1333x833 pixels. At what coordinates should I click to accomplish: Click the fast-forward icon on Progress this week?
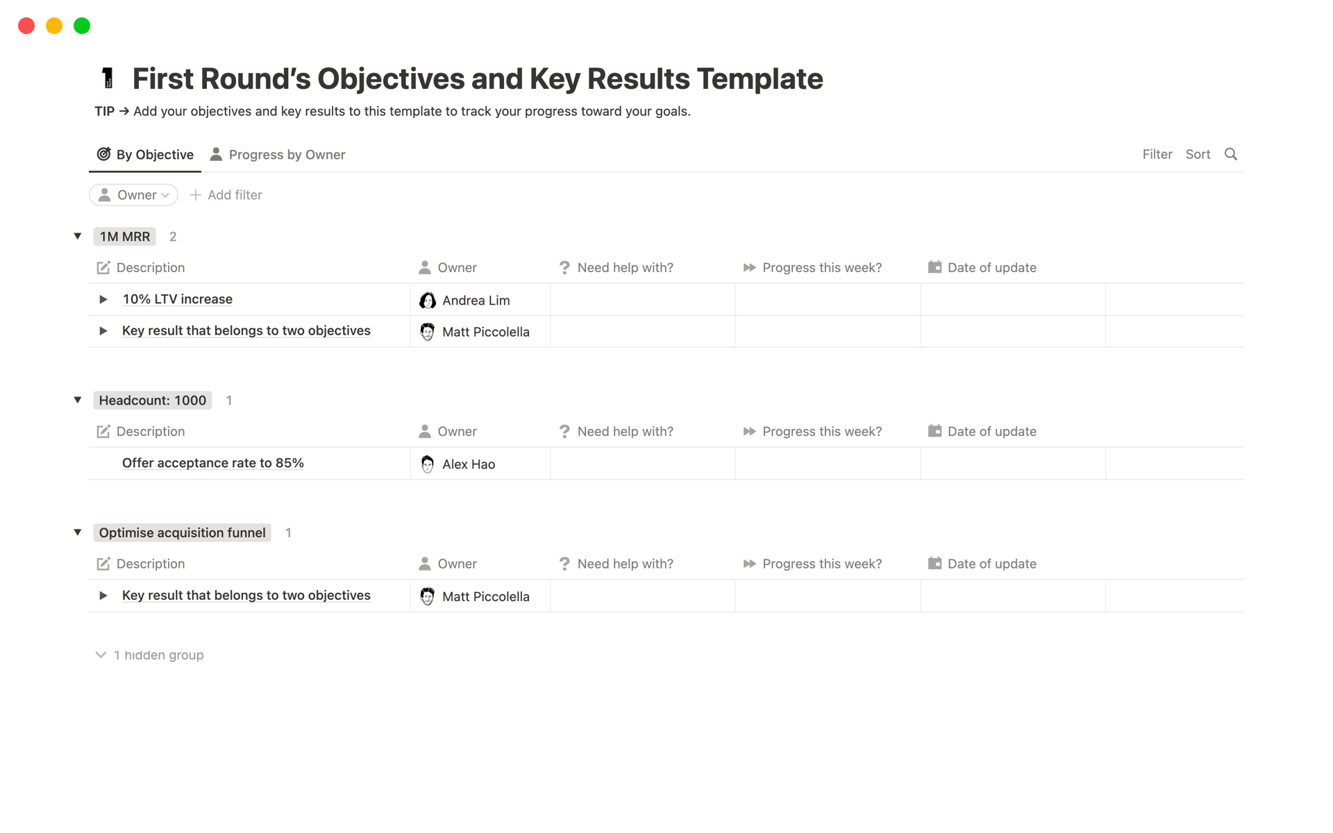(749, 267)
